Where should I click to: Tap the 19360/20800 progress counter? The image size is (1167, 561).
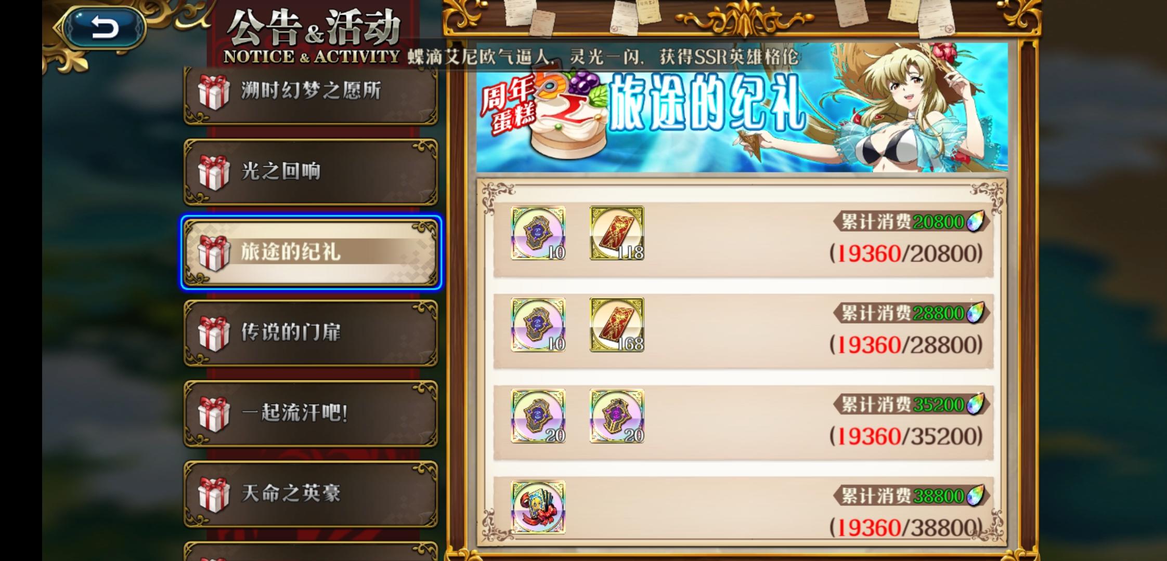[906, 254]
